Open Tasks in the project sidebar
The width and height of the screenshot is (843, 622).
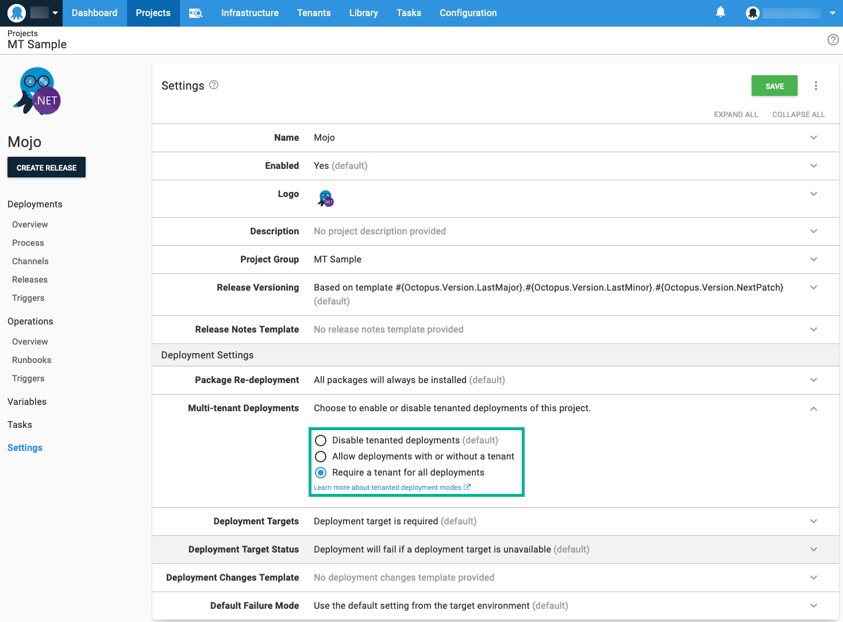(20, 425)
